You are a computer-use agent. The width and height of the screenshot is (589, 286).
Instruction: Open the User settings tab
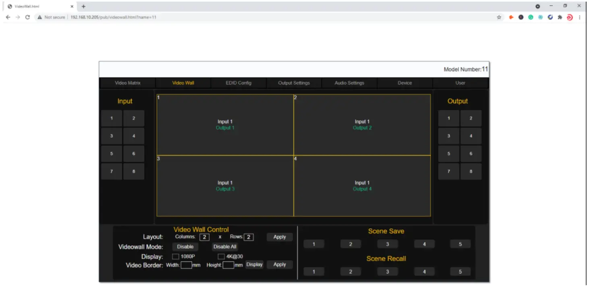point(460,83)
